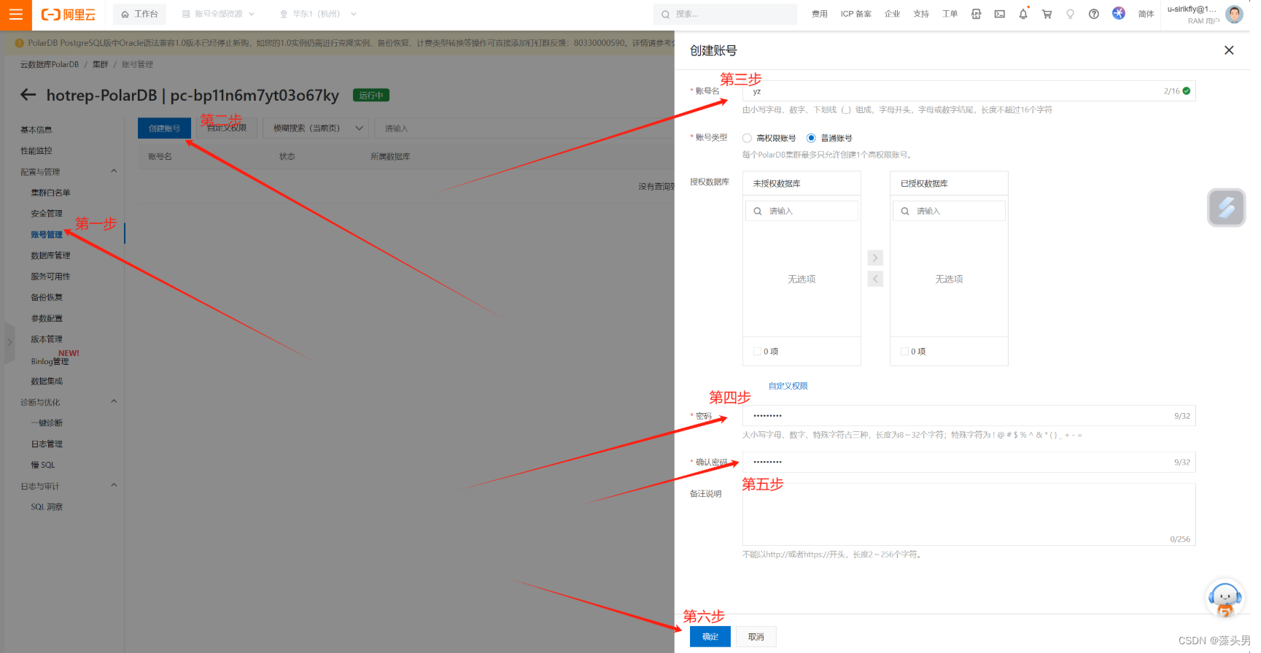Click the 创建账号 button

click(164, 128)
